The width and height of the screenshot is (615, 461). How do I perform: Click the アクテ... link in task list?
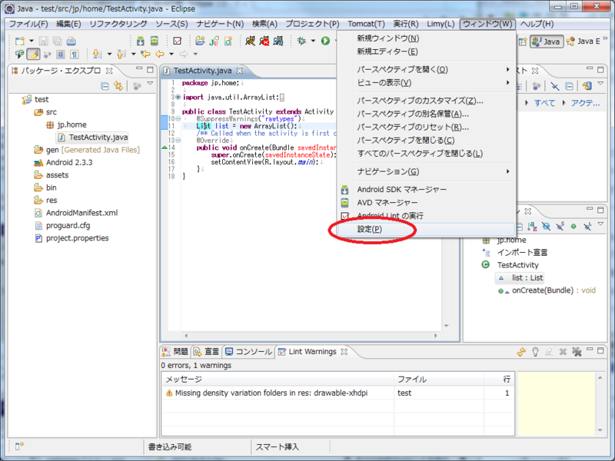pos(585,103)
